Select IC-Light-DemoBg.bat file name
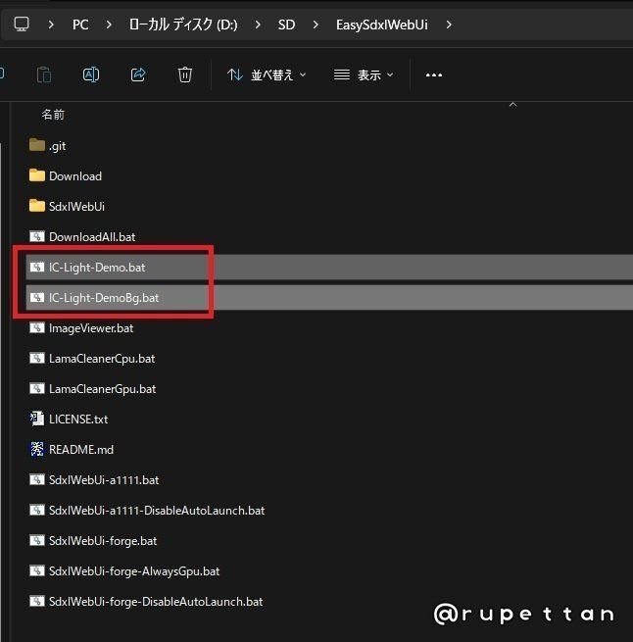Viewport: 633px width, 642px height. click(x=104, y=298)
